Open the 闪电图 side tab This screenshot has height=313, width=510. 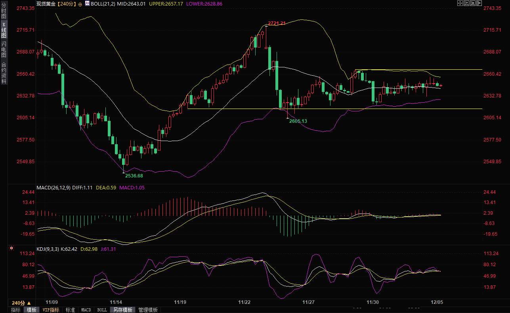[4, 49]
